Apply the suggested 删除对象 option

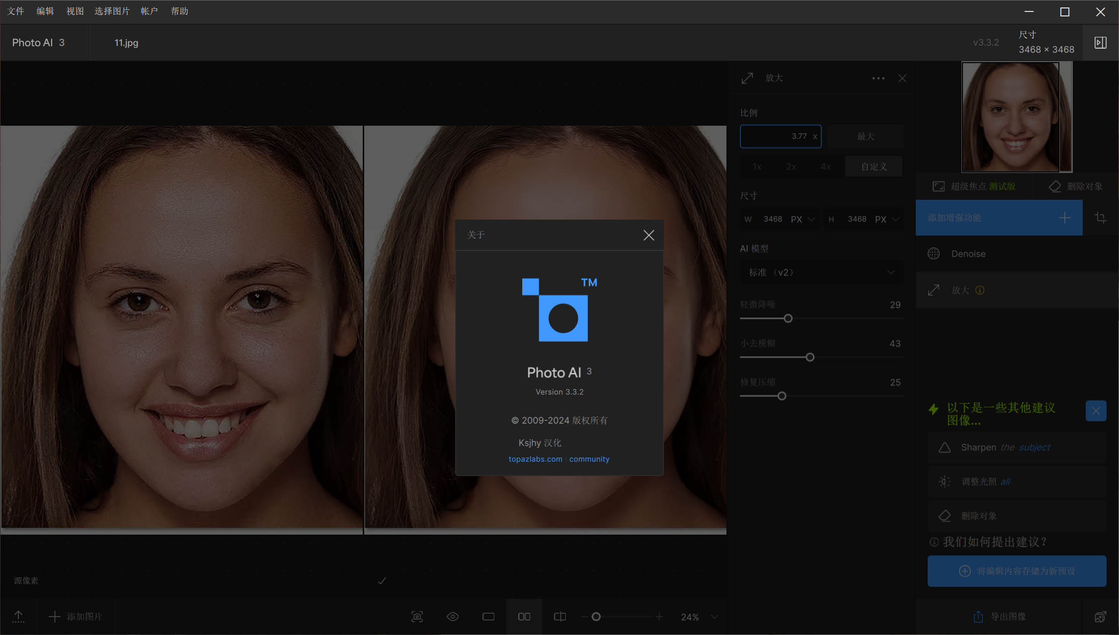pos(1017,516)
